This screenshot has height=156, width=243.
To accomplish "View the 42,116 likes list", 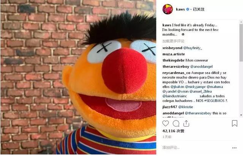I will pos(173,131).
